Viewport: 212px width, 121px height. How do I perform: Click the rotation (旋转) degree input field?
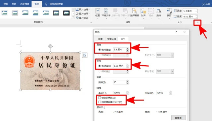(x=120, y=82)
